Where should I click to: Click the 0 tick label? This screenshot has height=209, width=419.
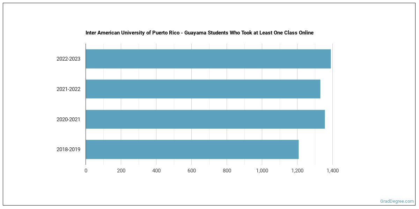(x=86, y=171)
